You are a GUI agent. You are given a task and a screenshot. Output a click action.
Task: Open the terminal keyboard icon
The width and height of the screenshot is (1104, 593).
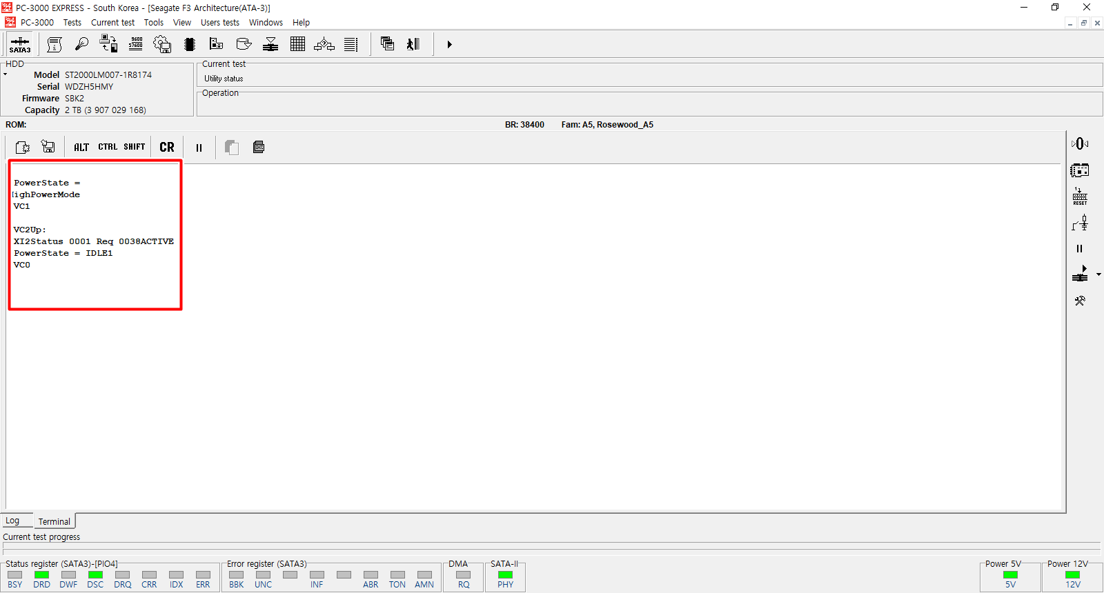[259, 147]
